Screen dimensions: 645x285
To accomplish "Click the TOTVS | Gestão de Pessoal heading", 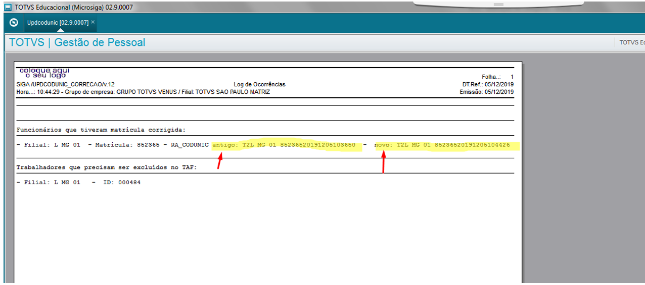I will pos(77,42).
